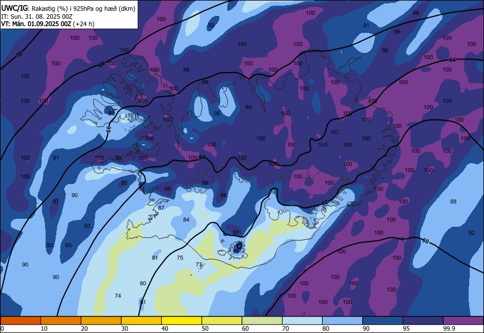The image size is (484, 333).
Task: Click the '50' tick label on color scale
Action: 205,328
